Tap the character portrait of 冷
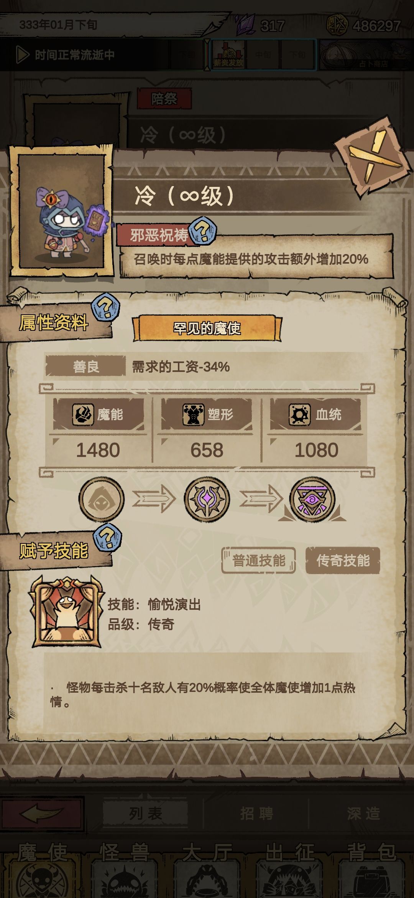The height and width of the screenshot is (898, 414). [x=61, y=211]
